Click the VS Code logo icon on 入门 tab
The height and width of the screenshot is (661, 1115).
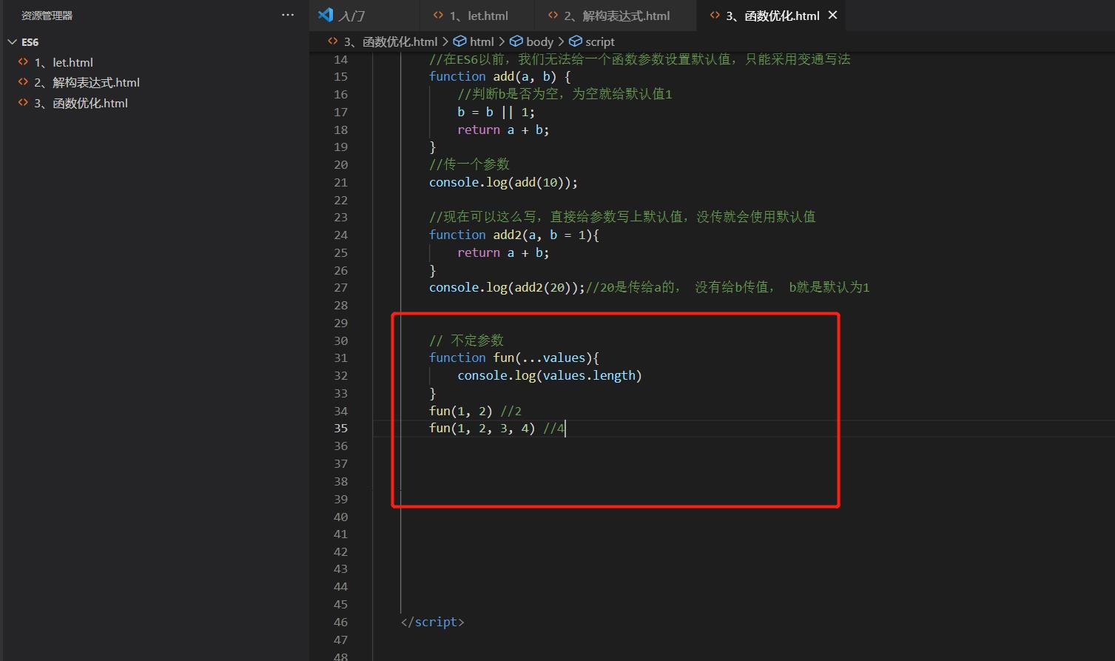(326, 15)
